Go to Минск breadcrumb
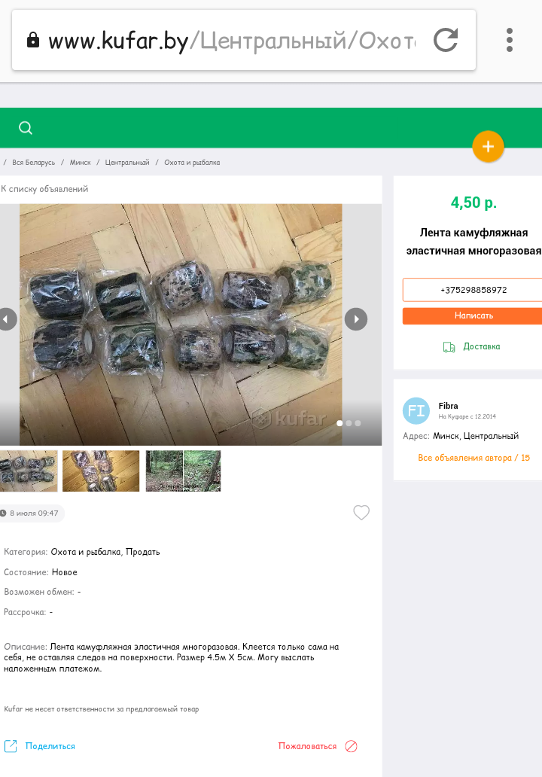542x777 pixels. pos(81,163)
